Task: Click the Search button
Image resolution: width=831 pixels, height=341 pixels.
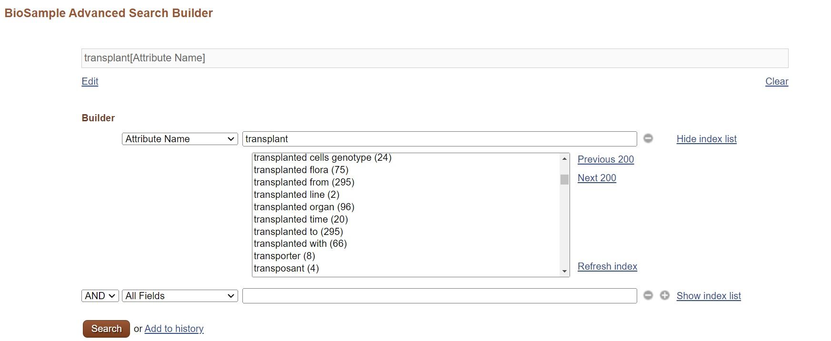Action: pyautogui.click(x=106, y=329)
